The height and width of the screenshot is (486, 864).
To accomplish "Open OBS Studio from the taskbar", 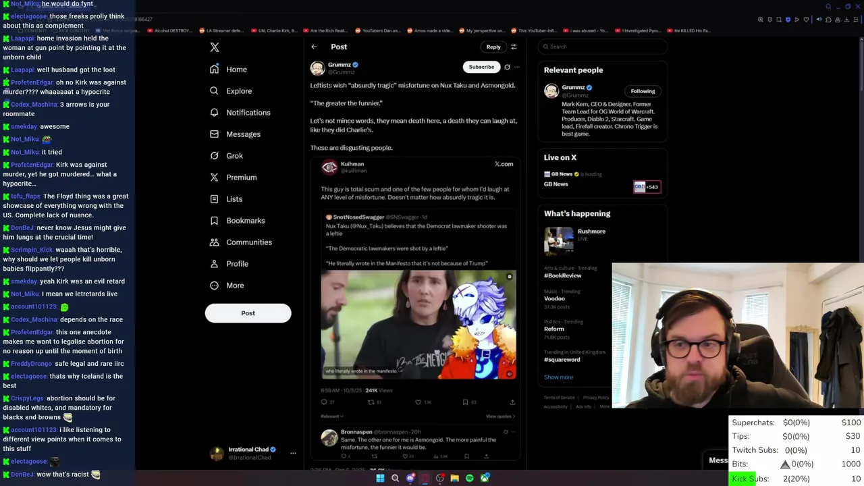I will [439, 478].
